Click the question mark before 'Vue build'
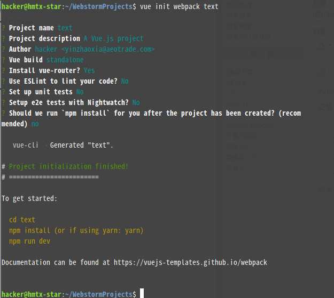 [3, 60]
